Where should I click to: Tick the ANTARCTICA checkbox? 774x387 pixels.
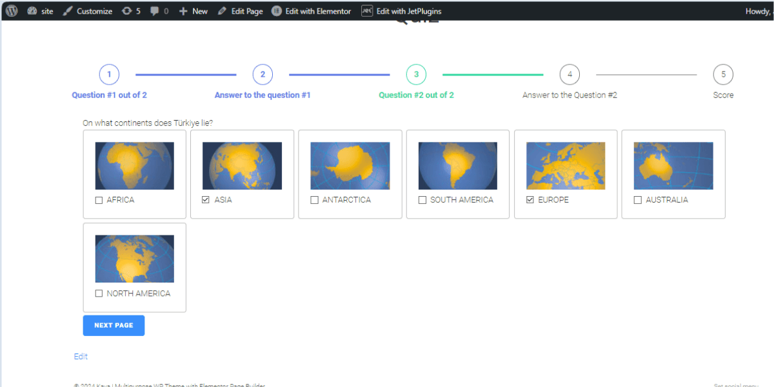click(314, 201)
